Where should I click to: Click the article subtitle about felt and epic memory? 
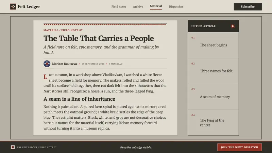pyautogui.click(x=101, y=50)
